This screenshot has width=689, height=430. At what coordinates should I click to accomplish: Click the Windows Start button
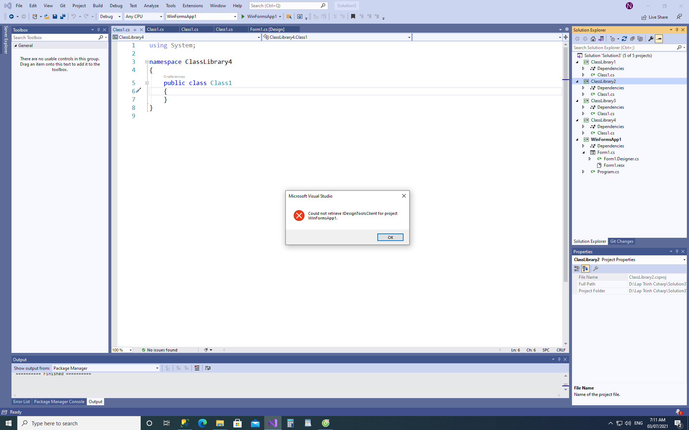coord(9,423)
